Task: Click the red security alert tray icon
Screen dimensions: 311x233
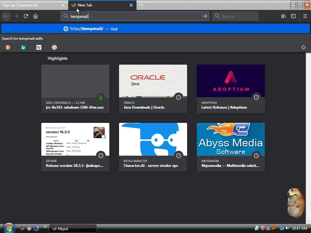Action: tap(263, 228)
